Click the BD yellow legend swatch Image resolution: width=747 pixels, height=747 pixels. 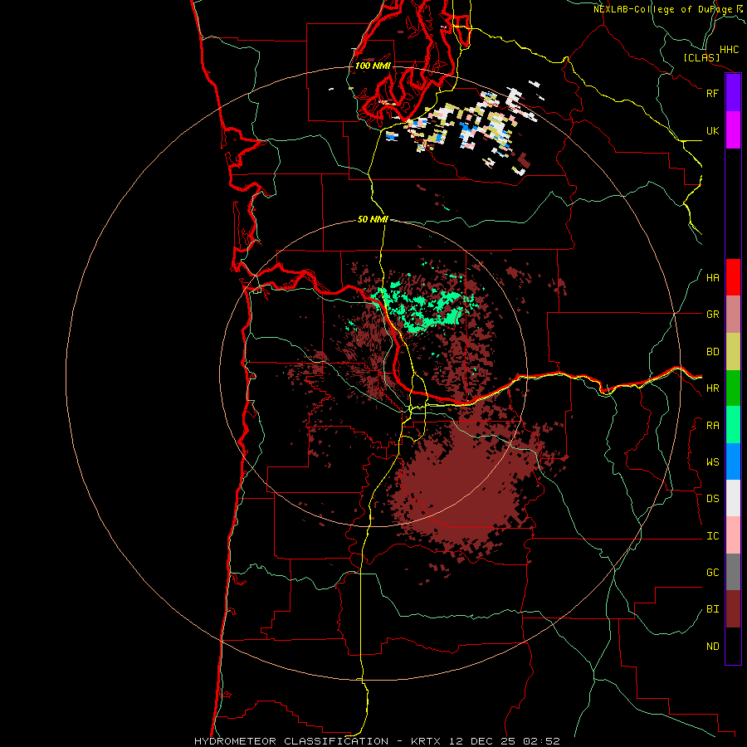733,351
